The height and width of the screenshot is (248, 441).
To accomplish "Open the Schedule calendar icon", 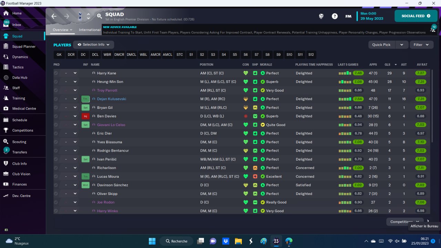I will click(x=6, y=120).
